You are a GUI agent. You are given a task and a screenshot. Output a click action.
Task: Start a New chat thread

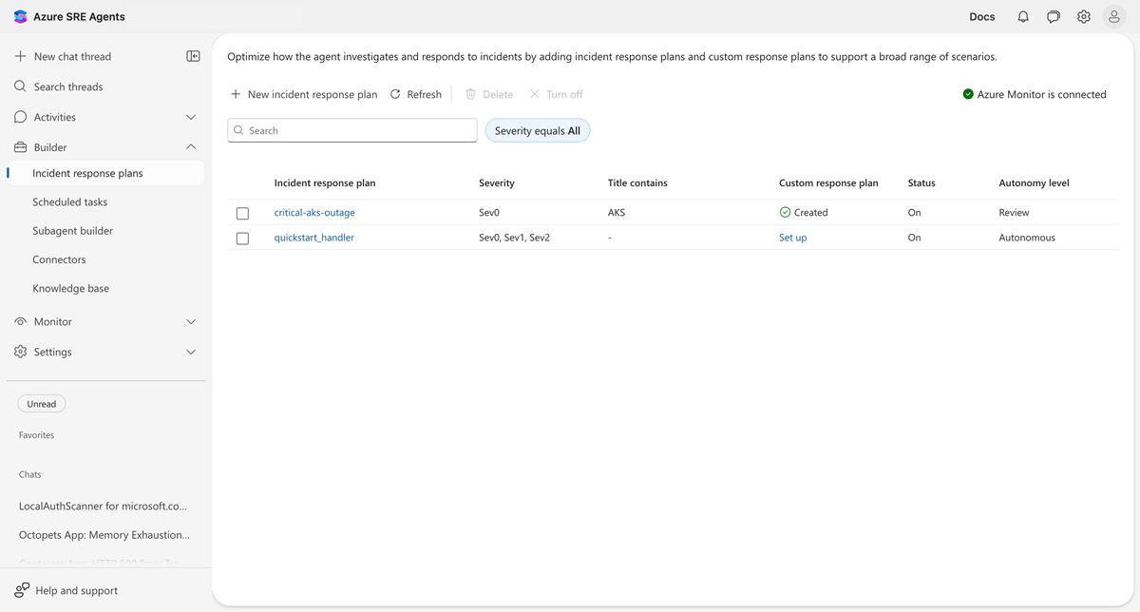[72, 56]
